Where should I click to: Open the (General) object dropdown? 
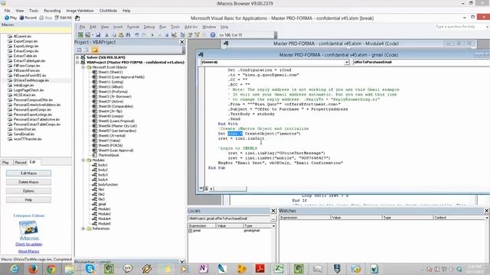tap(347, 63)
